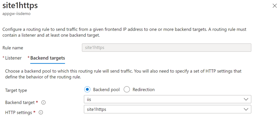Click the info icon beside Backend target
The height and width of the screenshot is (120, 278).
[43, 103]
